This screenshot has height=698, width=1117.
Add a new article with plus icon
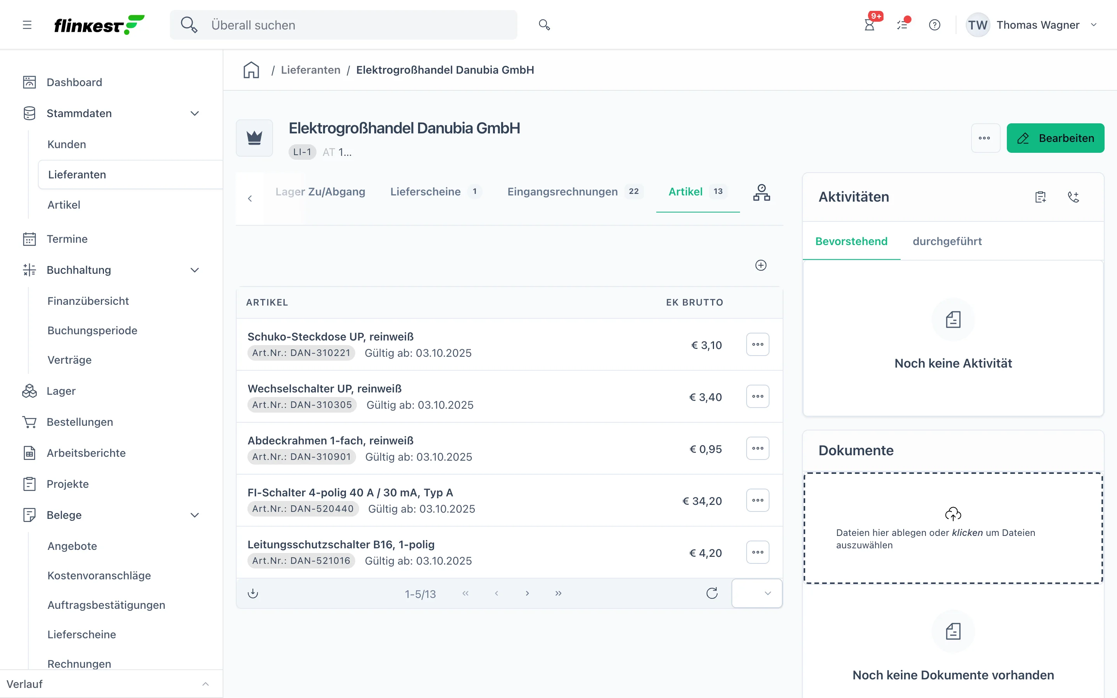(761, 265)
